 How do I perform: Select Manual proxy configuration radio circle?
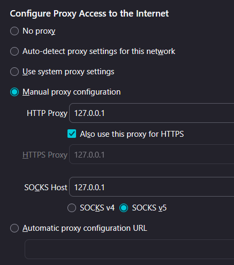point(14,92)
